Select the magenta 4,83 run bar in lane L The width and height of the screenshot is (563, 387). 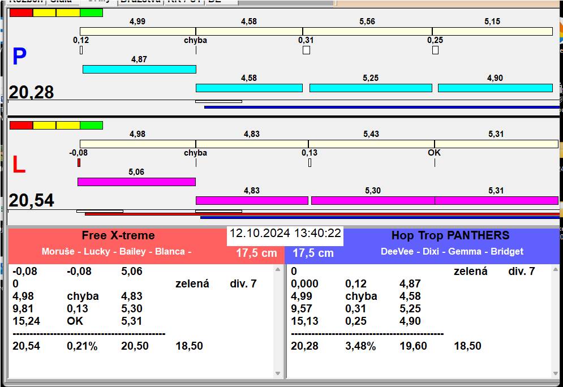pos(252,200)
